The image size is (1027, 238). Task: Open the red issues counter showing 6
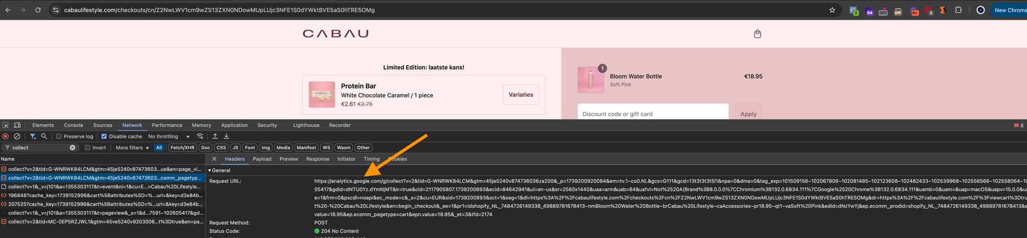tap(1018, 126)
